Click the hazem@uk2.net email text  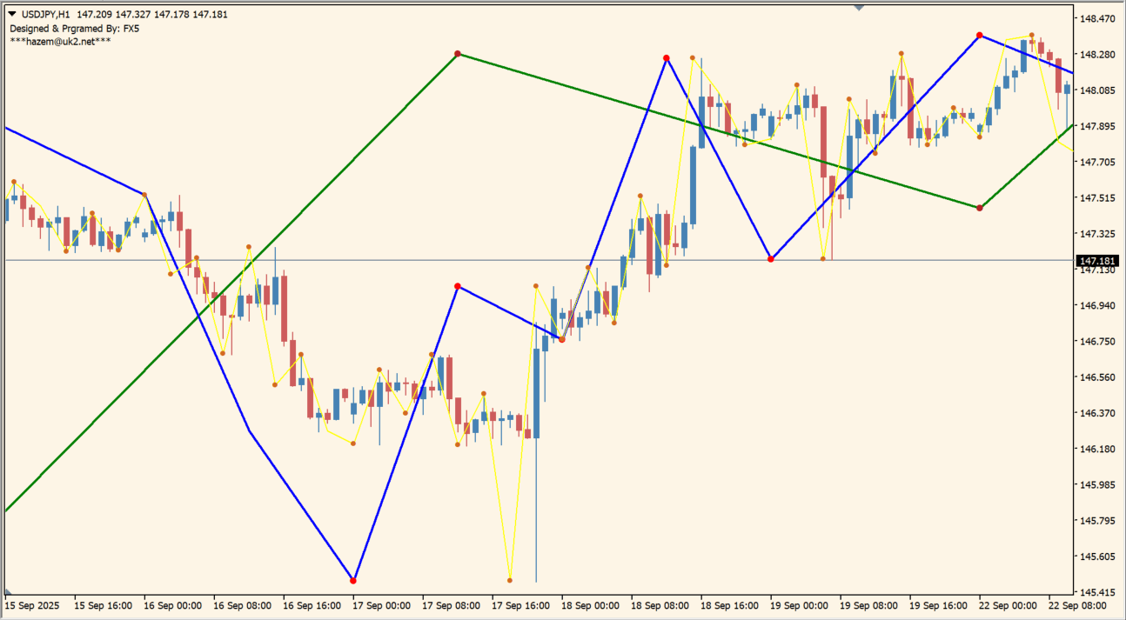(60, 41)
